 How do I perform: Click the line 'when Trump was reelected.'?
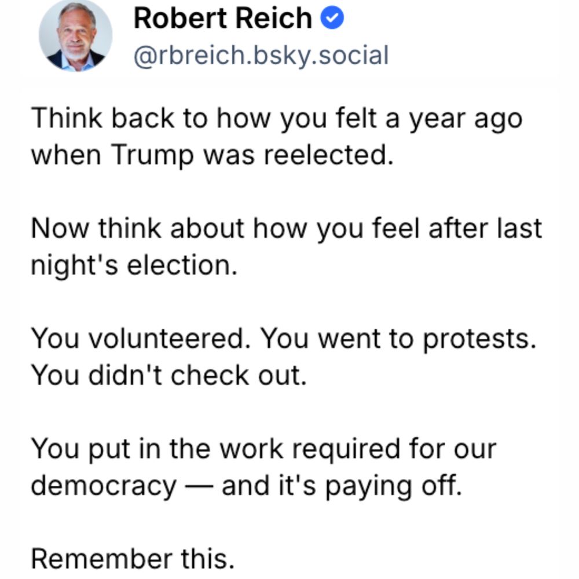(x=212, y=155)
